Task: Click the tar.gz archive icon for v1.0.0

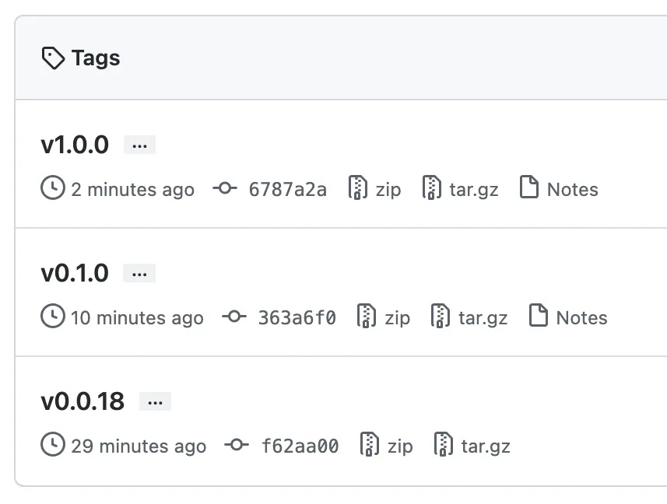Action: tap(432, 189)
